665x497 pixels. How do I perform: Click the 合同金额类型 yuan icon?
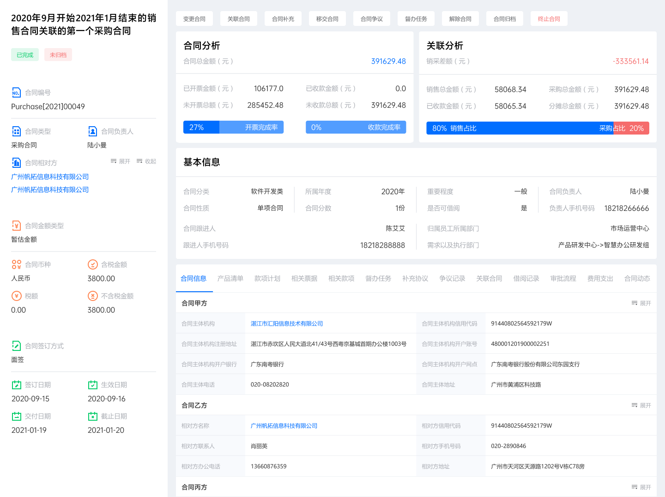16,226
